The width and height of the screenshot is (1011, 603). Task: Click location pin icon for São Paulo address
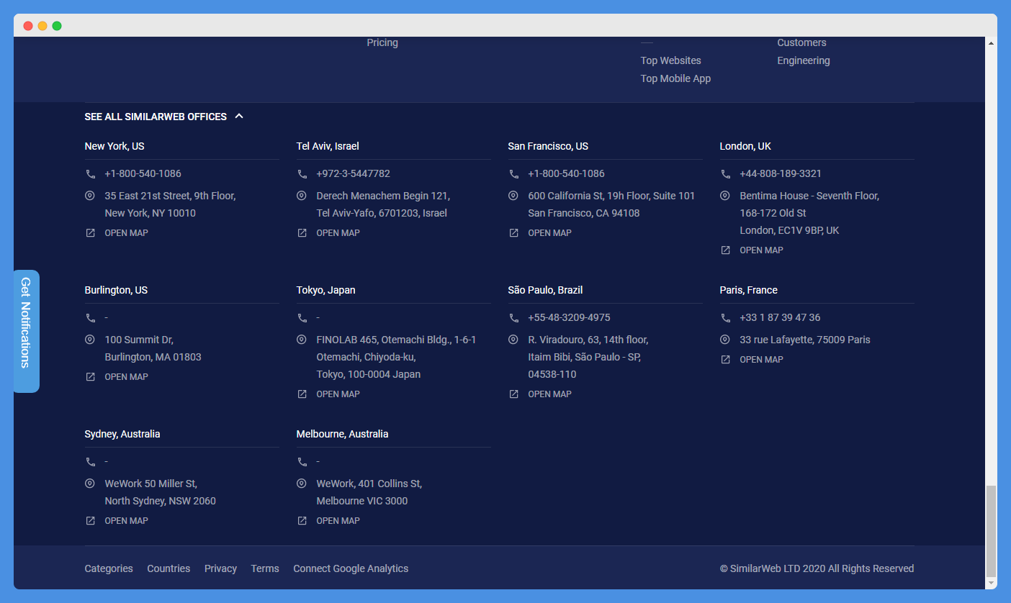point(513,340)
